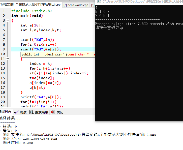Viewport: 183px width, 150px height.
Task: Click the 'Process exited after' console message
Action: point(139,24)
